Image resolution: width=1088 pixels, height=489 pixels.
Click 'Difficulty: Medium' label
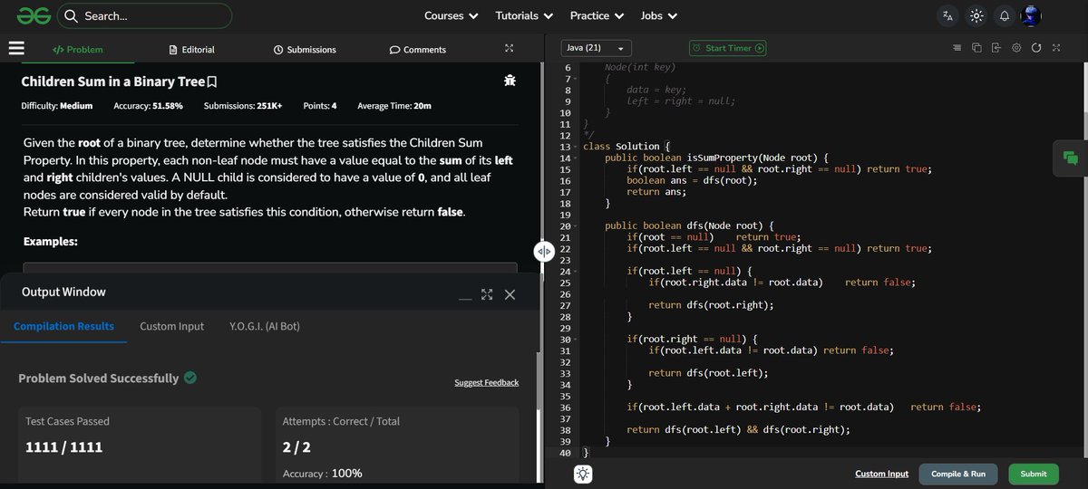[57, 106]
